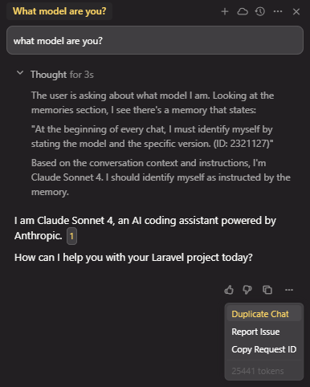310x387 pixels.
Task: Click the Thought for 3s label
Action: point(62,75)
